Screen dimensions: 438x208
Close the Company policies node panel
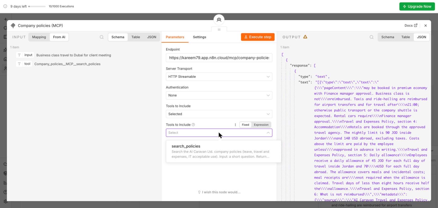(x=425, y=26)
